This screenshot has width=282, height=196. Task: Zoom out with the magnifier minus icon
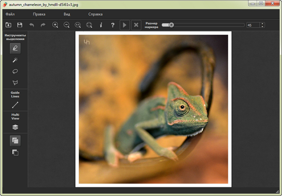[x=66, y=25]
